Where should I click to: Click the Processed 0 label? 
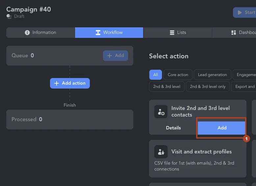coord(27,120)
